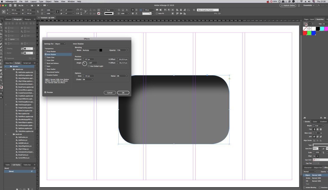Select the Type tool in the toolbox

(1, 37)
